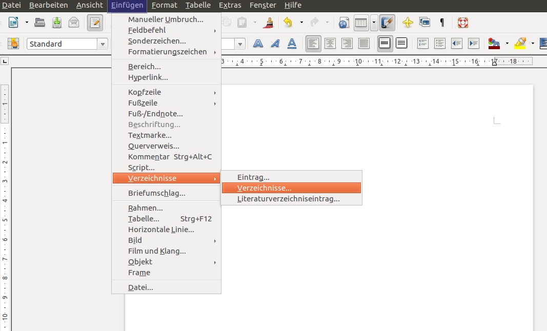The image size is (547, 331).
Task: Click the format paintbrush icon
Action: click(268, 23)
